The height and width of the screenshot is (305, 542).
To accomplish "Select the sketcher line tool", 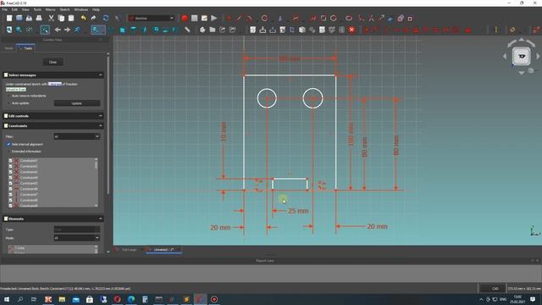I will [x=239, y=19].
